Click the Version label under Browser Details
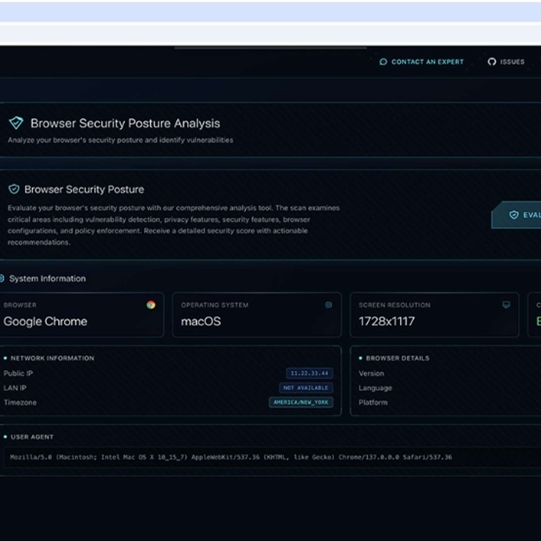 click(x=371, y=373)
